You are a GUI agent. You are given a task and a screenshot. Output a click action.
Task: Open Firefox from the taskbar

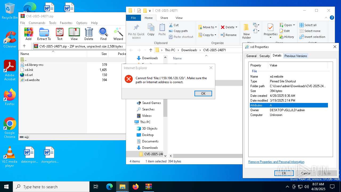tap(136, 187)
